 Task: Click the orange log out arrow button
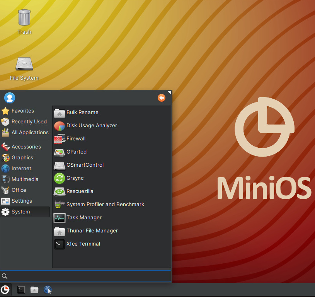click(x=162, y=98)
